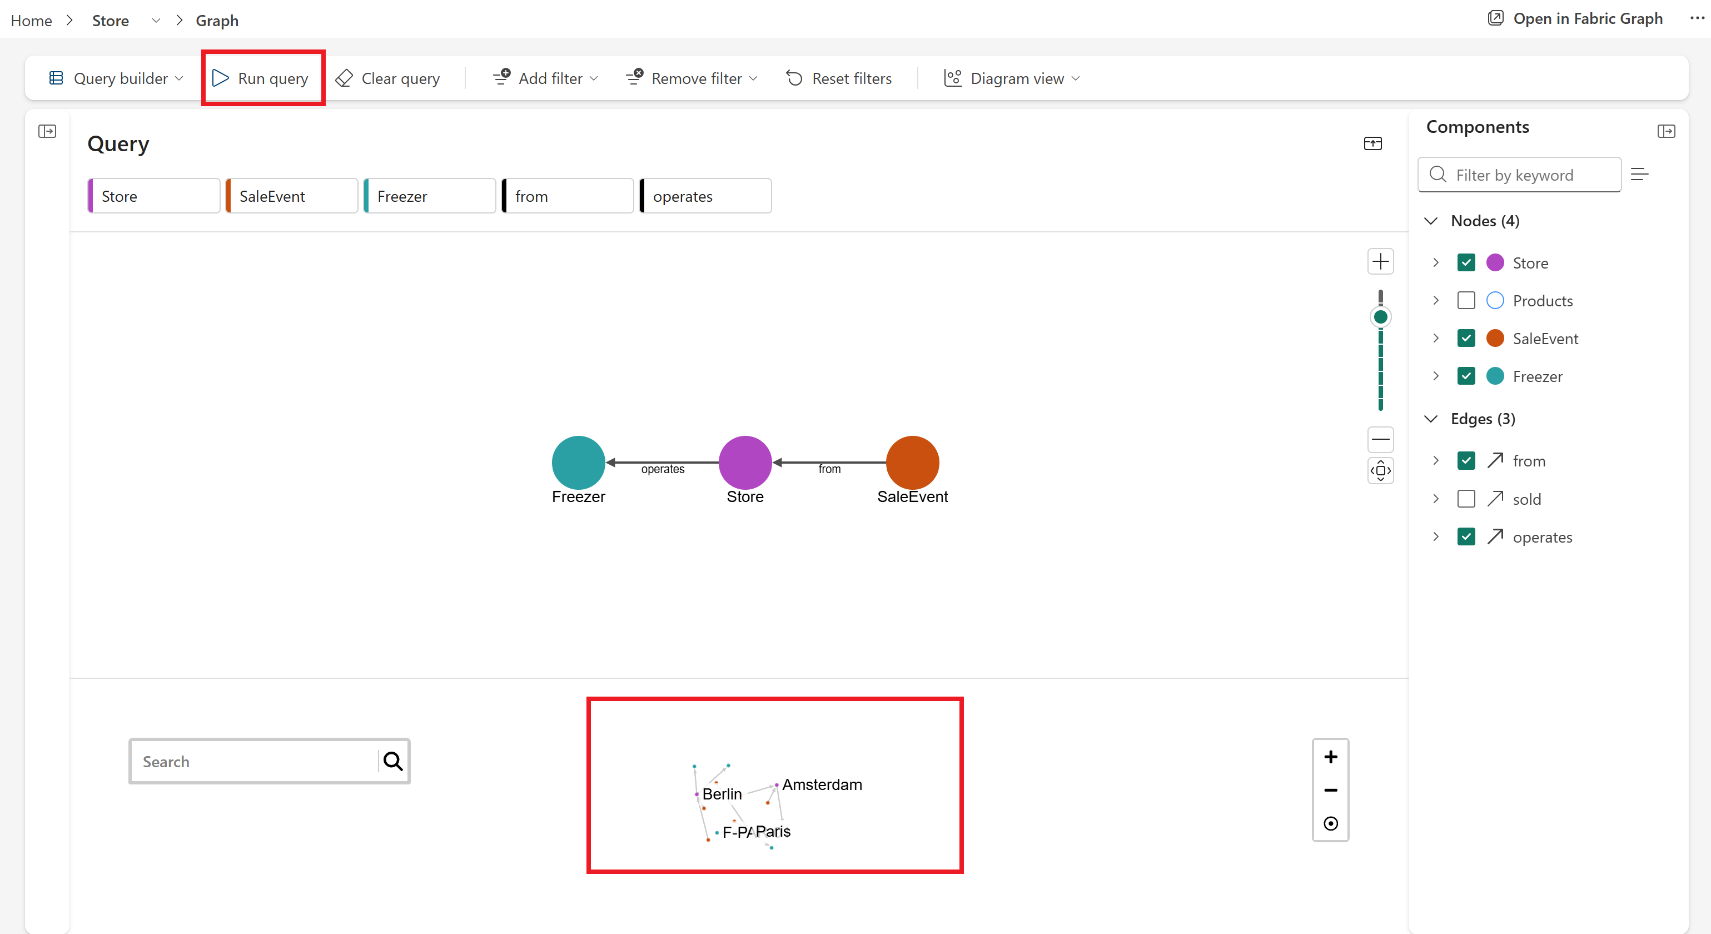Click the Open in Fabric Graph icon
The width and height of the screenshot is (1711, 934).
point(1496,18)
